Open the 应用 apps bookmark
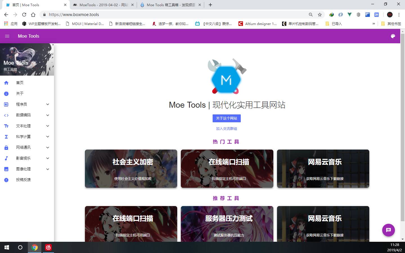The height and width of the screenshot is (253, 405). 11,24
